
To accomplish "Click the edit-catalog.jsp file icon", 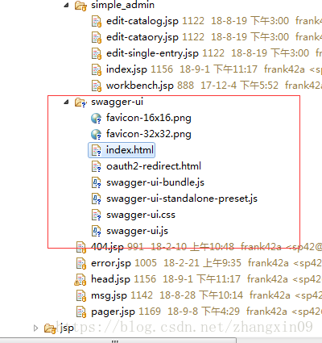I will (97, 22).
